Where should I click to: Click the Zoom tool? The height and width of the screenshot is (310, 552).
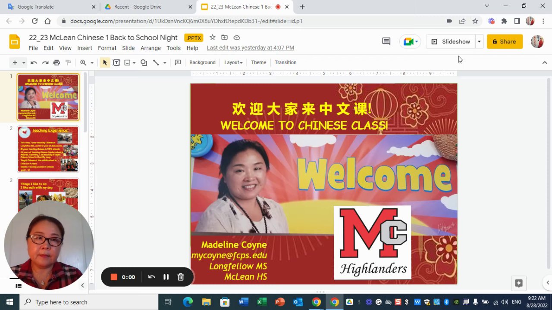coord(83,62)
